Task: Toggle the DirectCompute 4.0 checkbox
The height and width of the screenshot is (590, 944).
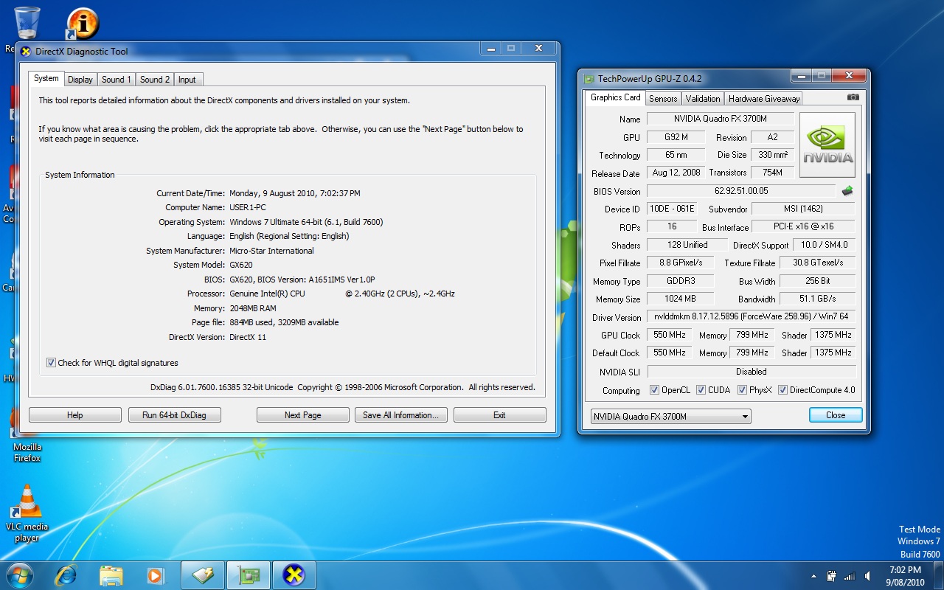Action: (x=782, y=390)
